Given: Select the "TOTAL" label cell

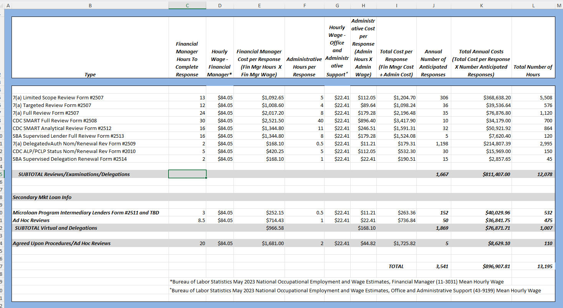Looking at the screenshot, I should point(396,266).
